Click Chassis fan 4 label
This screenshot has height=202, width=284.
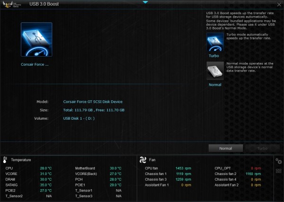coord(225,179)
